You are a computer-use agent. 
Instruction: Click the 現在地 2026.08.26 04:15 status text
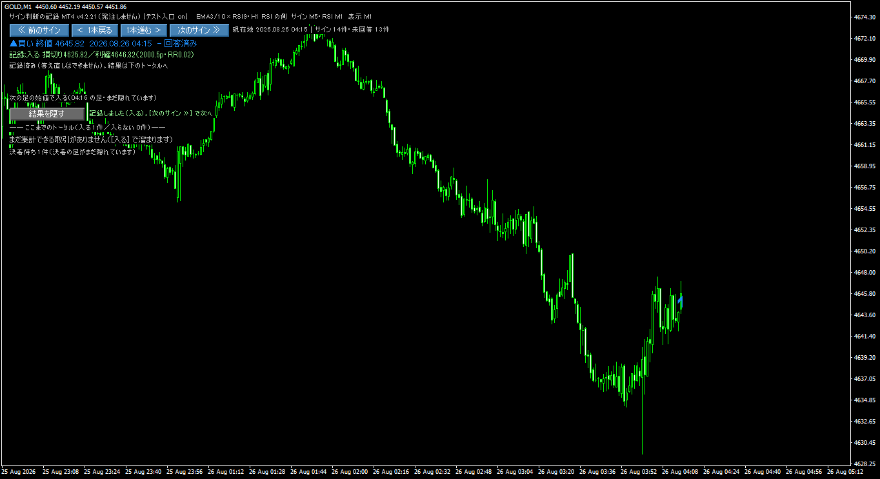pos(270,30)
